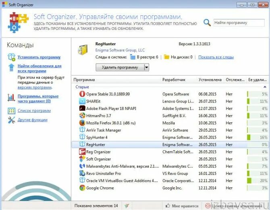Viewport: 270px width, 210px height.
Task: Click the bar chart statistics icon
Action: 11,97
